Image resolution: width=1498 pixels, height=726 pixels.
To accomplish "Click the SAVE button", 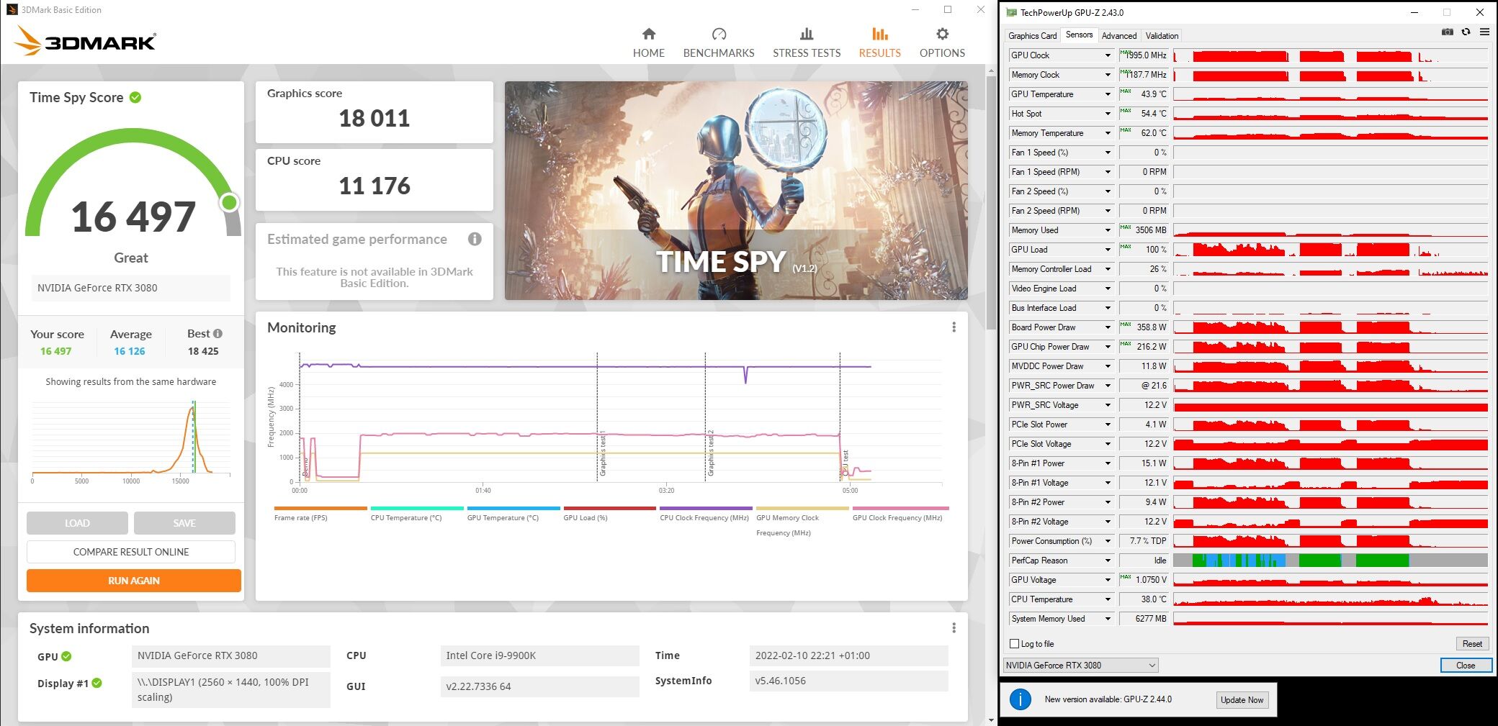I will click(x=184, y=523).
